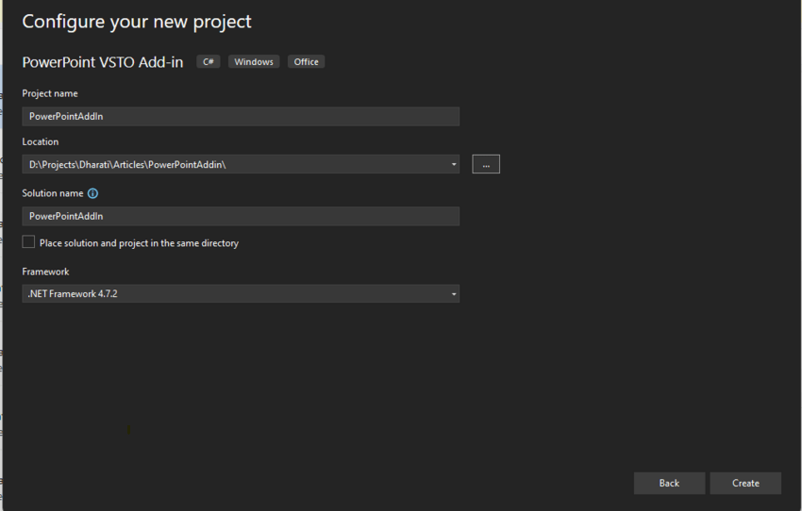Viewport: 802px width, 511px height.
Task: Click the 'Framework' field label
Action: (45, 272)
